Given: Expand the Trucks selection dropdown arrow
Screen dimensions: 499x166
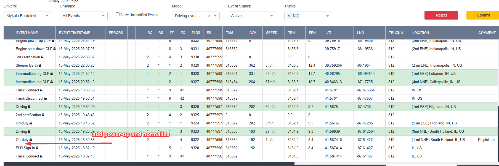Looking at the screenshot, I should click(x=328, y=16).
